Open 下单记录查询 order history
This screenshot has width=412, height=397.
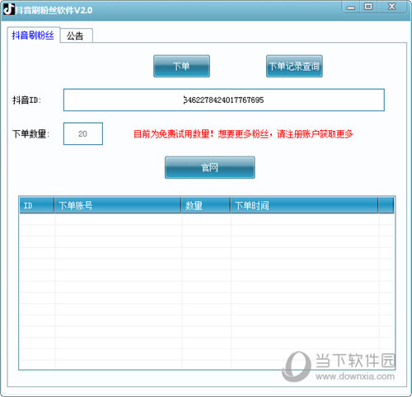(294, 66)
